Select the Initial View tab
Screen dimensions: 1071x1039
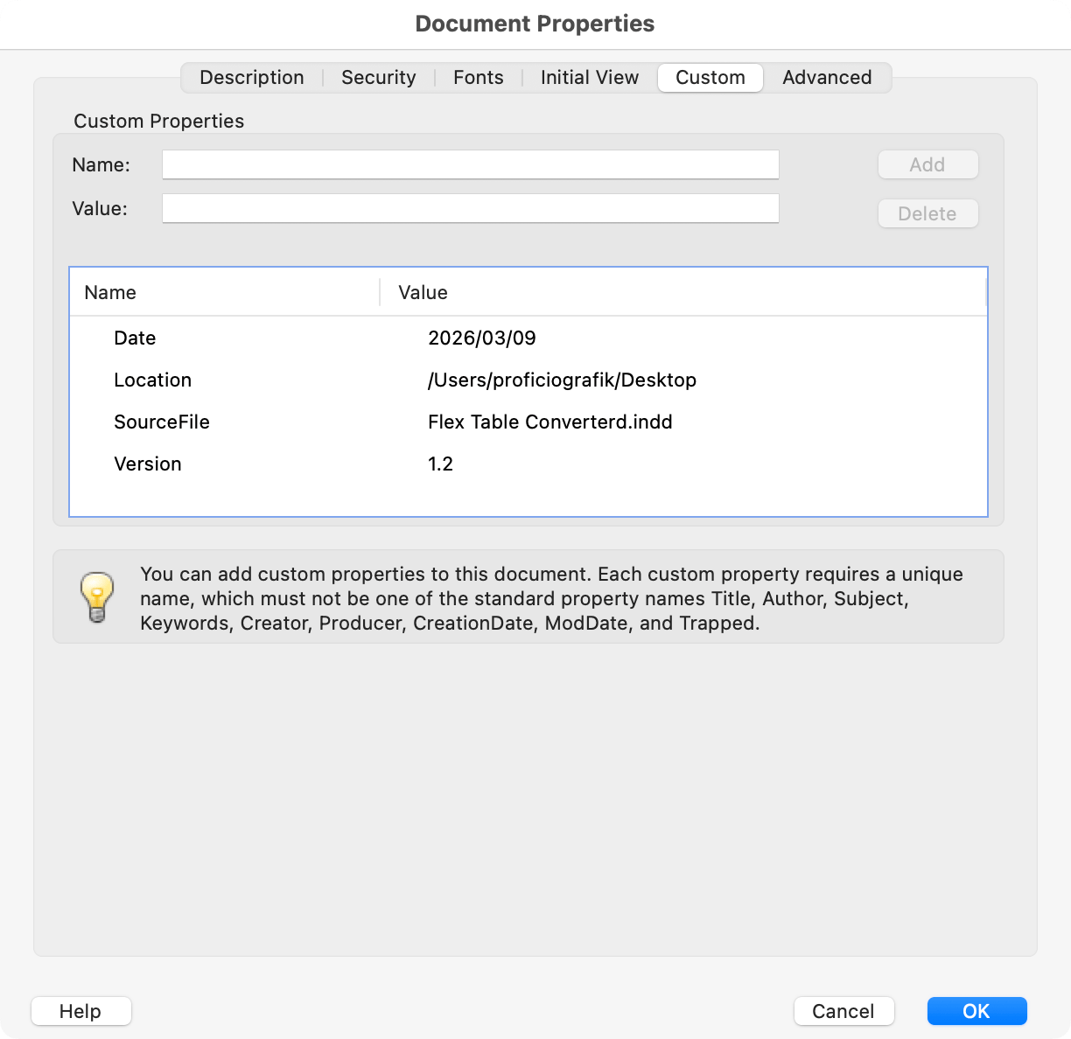coord(589,77)
